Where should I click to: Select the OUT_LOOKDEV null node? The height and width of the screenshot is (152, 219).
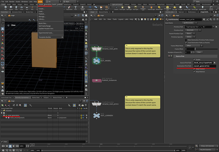96,116
